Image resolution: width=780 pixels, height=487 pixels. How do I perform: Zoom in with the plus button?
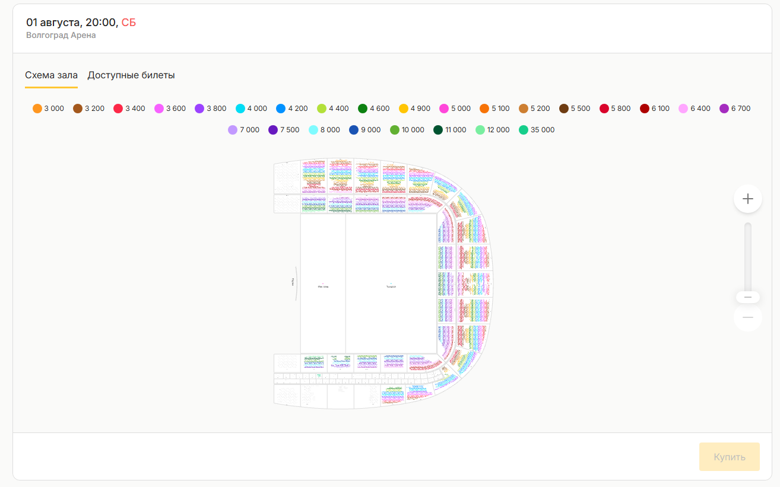[747, 199]
